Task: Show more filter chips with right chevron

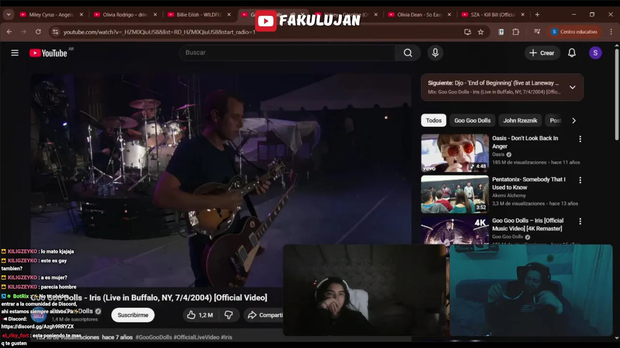Action: tap(573, 121)
